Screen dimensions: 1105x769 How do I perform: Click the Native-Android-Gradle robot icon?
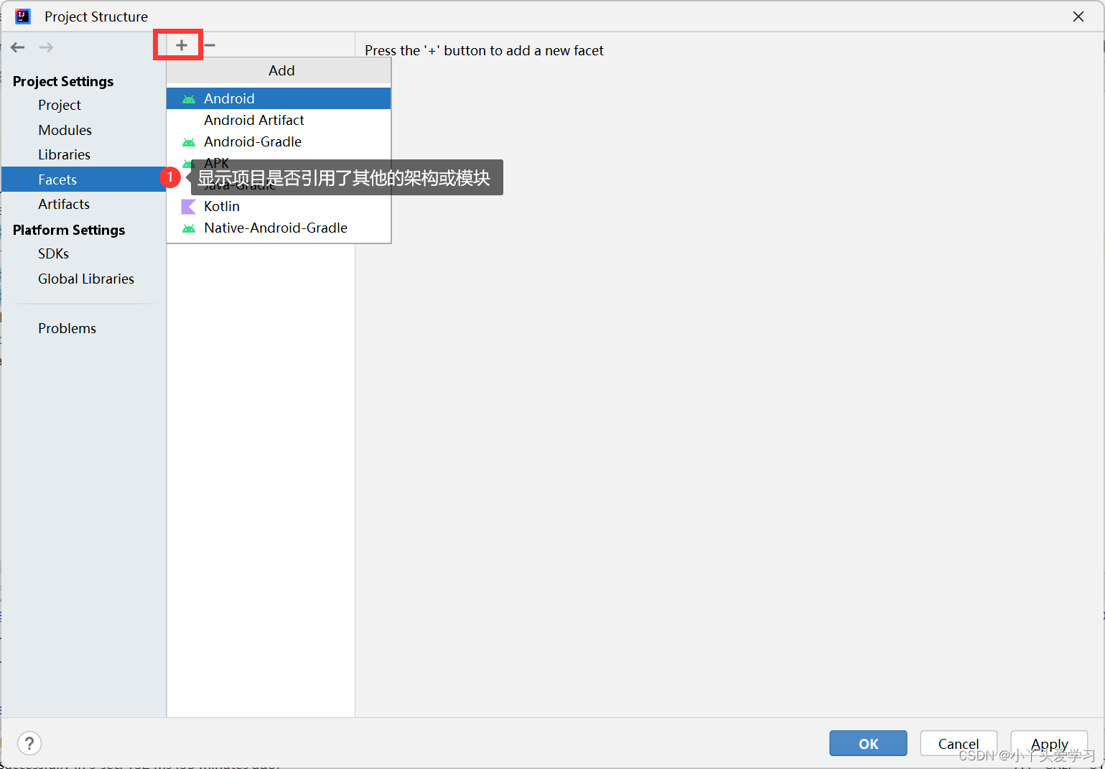(188, 228)
